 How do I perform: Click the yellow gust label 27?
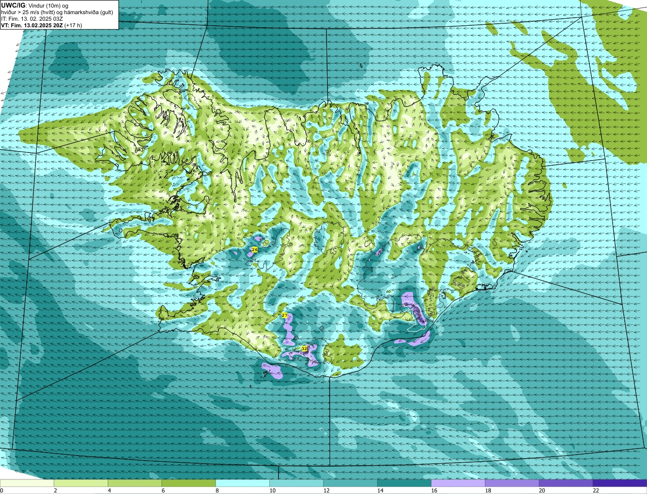[x=285, y=315]
